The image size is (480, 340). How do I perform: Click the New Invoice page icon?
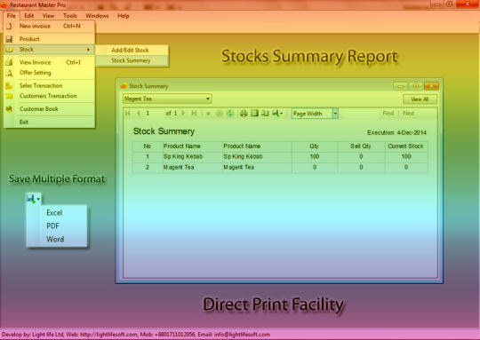pos(9,27)
